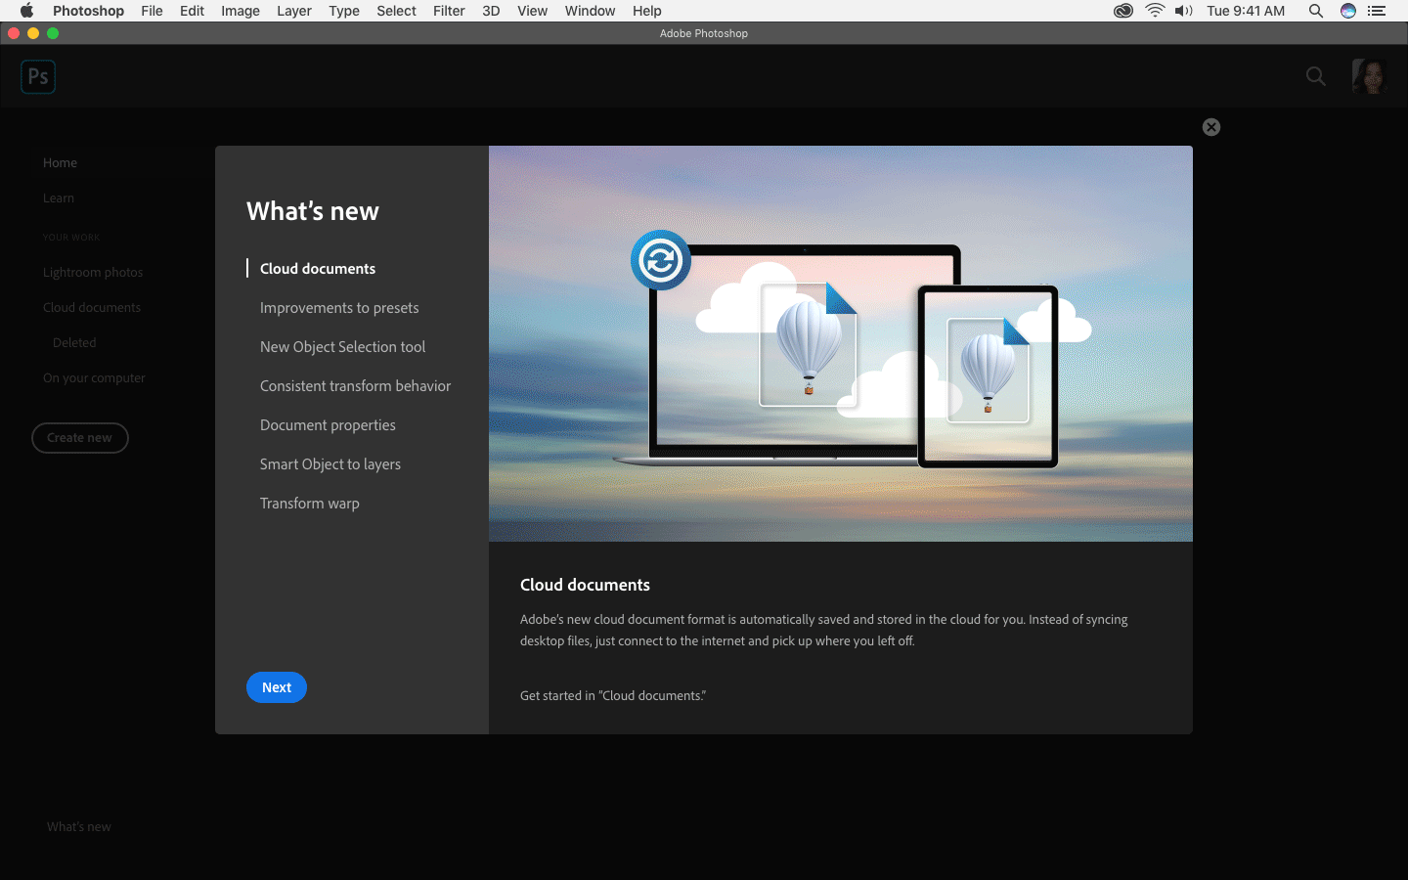Open the File menu
The width and height of the screenshot is (1408, 880).
pyautogui.click(x=152, y=11)
